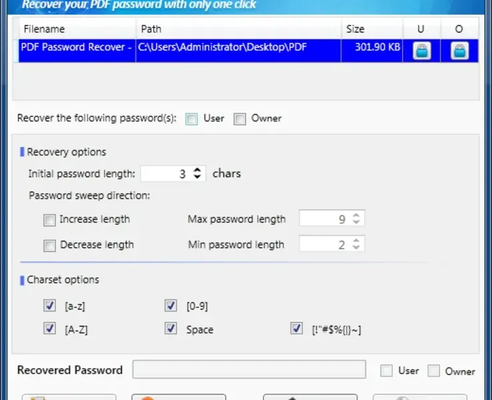This screenshot has width=492, height=400.
Task: Tick the Increase length checkbox
Action: [49, 220]
